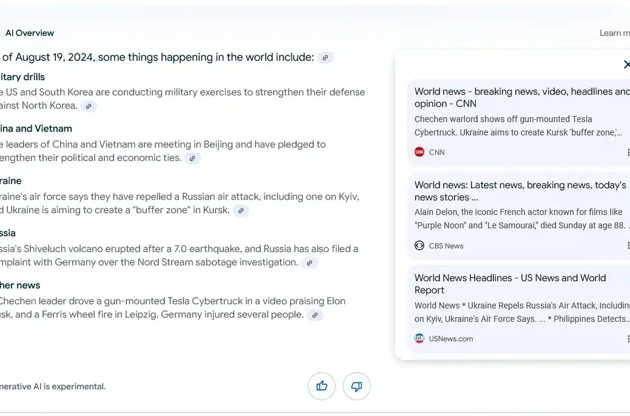Click the 'USNews.com' source name text

point(451,339)
